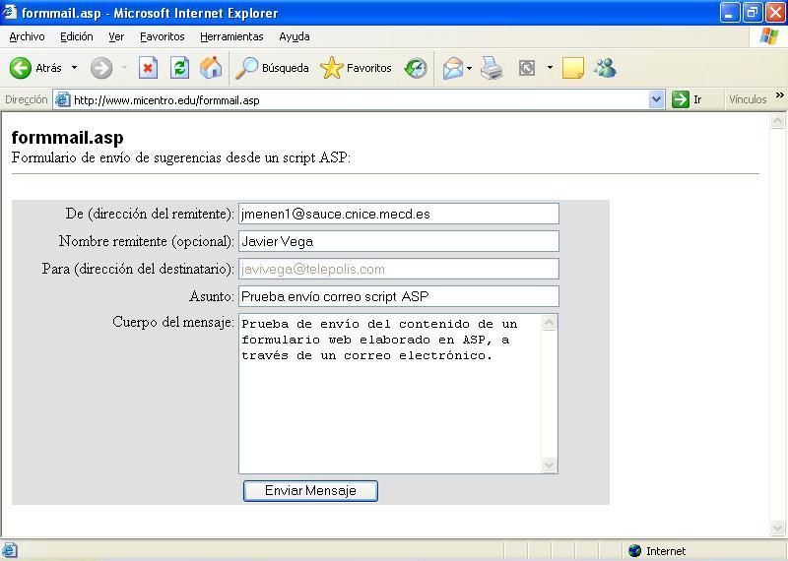Open the Messenger people icon

point(605,68)
